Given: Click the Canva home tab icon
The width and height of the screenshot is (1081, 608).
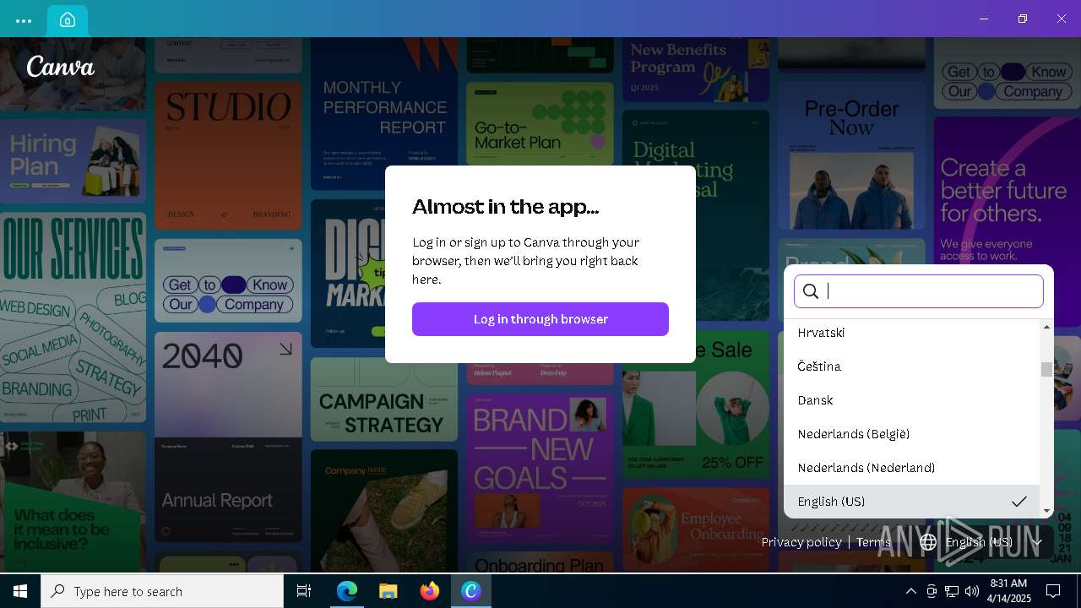Looking at the screenshot, I should pyautogui.click(x=68, y=20).
